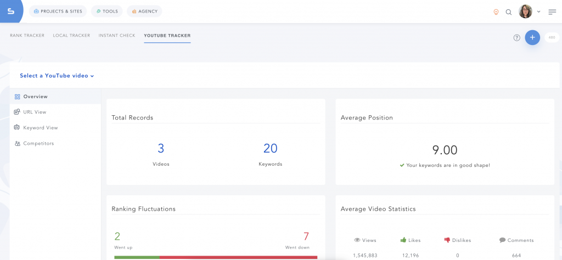Click the green segment of fluctuation bar
Image resolution: width=562 pixels, height=260 pixels.
[x=137, y=257]
